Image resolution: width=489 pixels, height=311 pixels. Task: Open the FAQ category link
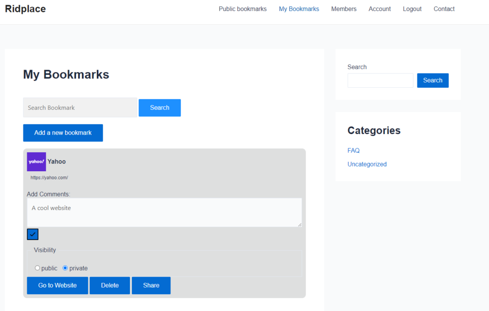click(x=354, y=151)
